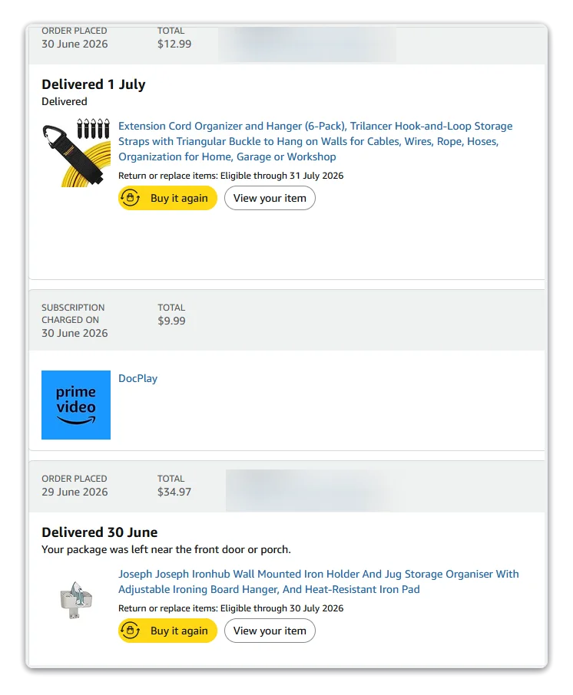573x695 pixels.
Task: Open the Extension Cord Organizer and Hanger product link
Action: 315,141
